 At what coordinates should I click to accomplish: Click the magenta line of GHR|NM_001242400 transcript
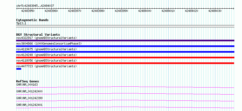[125, 94]
